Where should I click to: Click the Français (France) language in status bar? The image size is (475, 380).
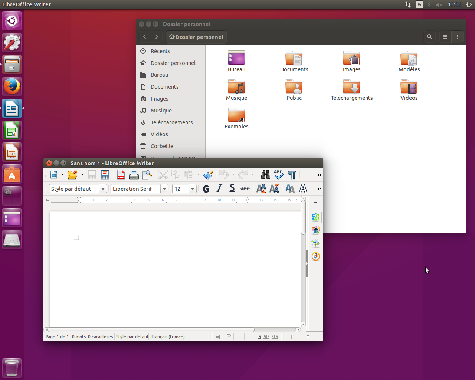pos(168,337)
